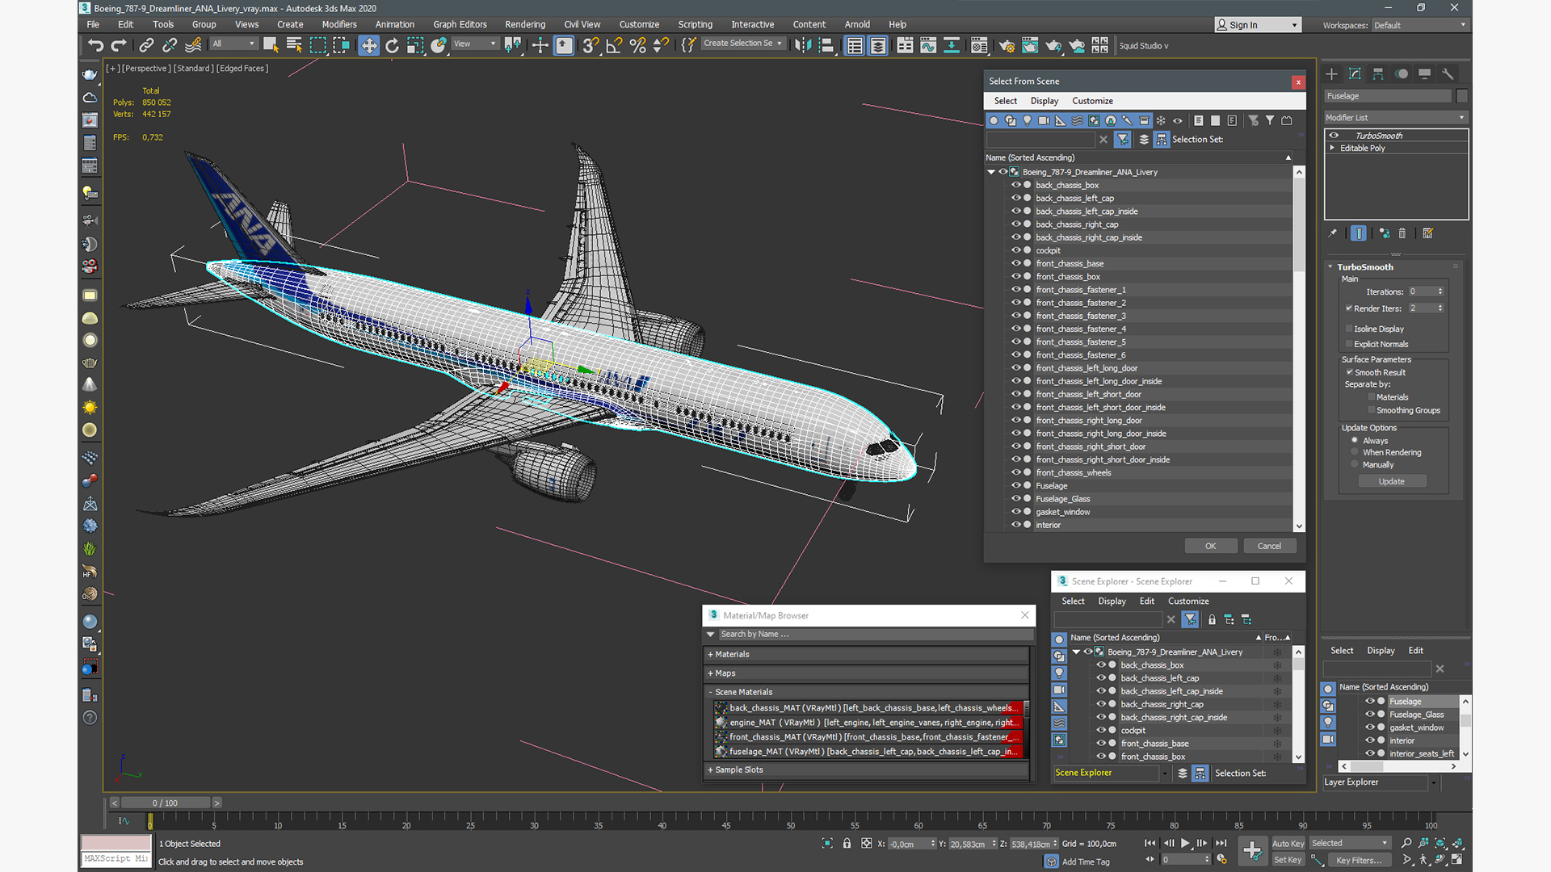Toggle Display Cameras filter in Select From Scene
The width and height of the screenshot is (1551, 872).
pos(1044,120)
